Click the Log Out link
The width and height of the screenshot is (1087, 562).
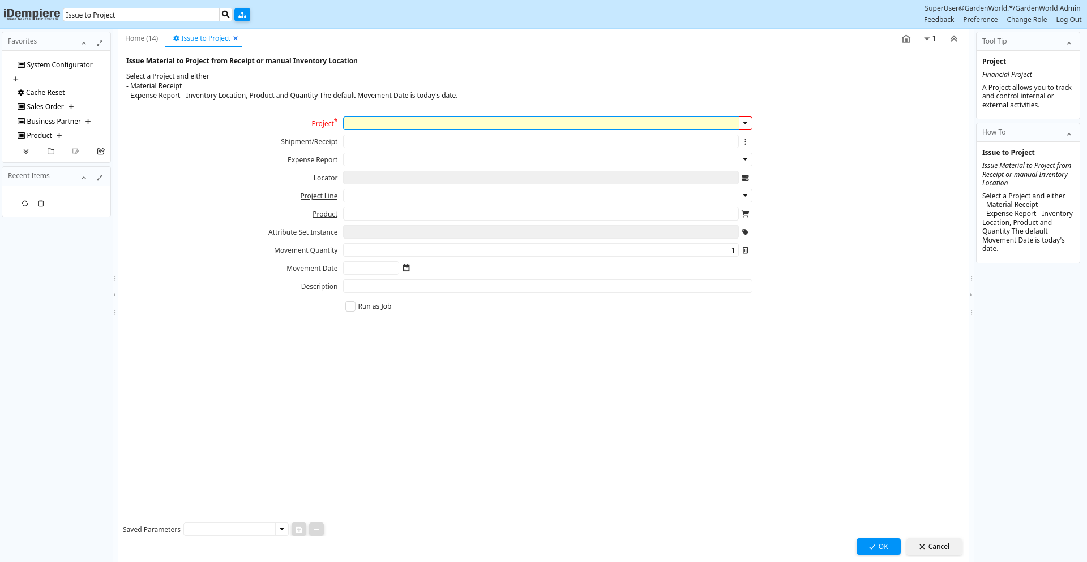1068,20
